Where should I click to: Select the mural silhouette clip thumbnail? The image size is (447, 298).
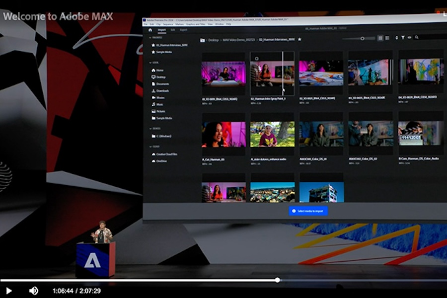(371, 73)
